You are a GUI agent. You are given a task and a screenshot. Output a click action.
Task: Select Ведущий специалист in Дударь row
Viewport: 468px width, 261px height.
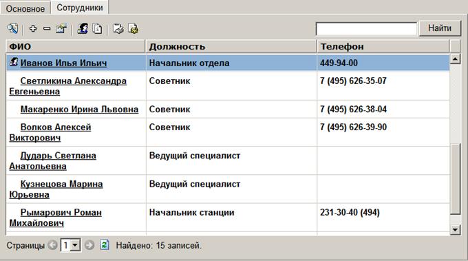point(231,160)
